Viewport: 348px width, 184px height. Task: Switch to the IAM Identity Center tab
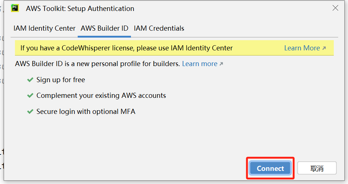click(x=45, y=28)
